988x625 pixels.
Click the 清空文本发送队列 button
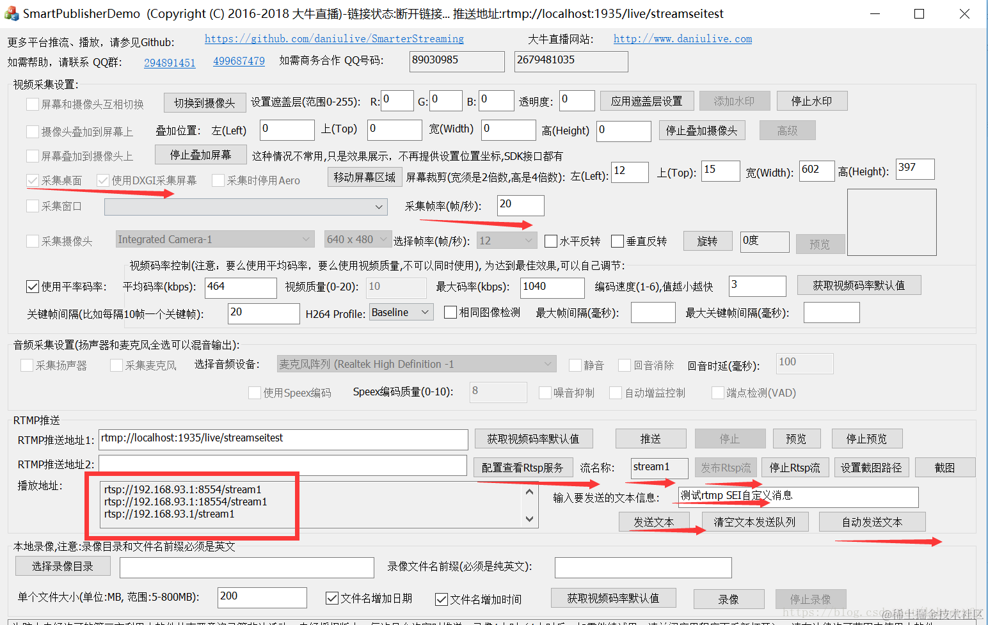click(755, 522)
